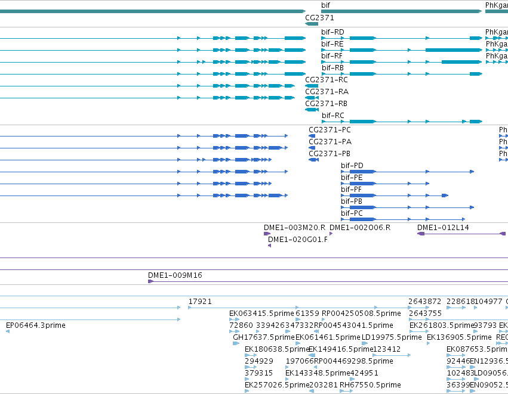Select the DME1-012L14 clone label
This screenshot has width=508, height=394.
point(443,228)
